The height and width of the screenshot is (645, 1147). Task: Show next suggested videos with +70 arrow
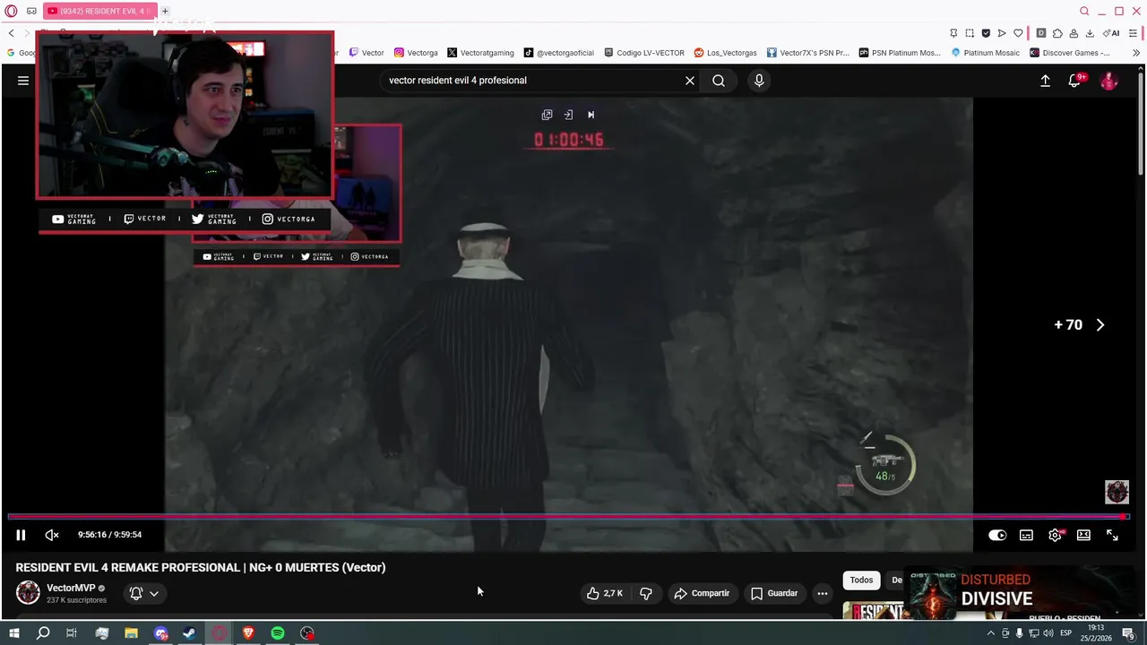pos(1100,325)
